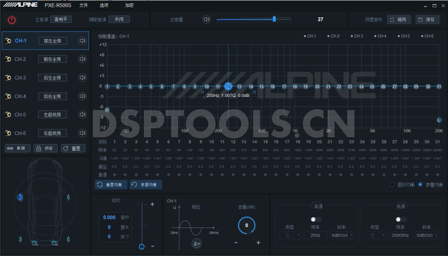The image size is (448, 256).
Task: Open the 选项 menu
Action: 104,5
